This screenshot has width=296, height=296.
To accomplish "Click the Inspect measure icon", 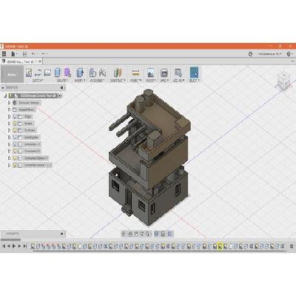I will pyautogui.click(x=135, y=73).
